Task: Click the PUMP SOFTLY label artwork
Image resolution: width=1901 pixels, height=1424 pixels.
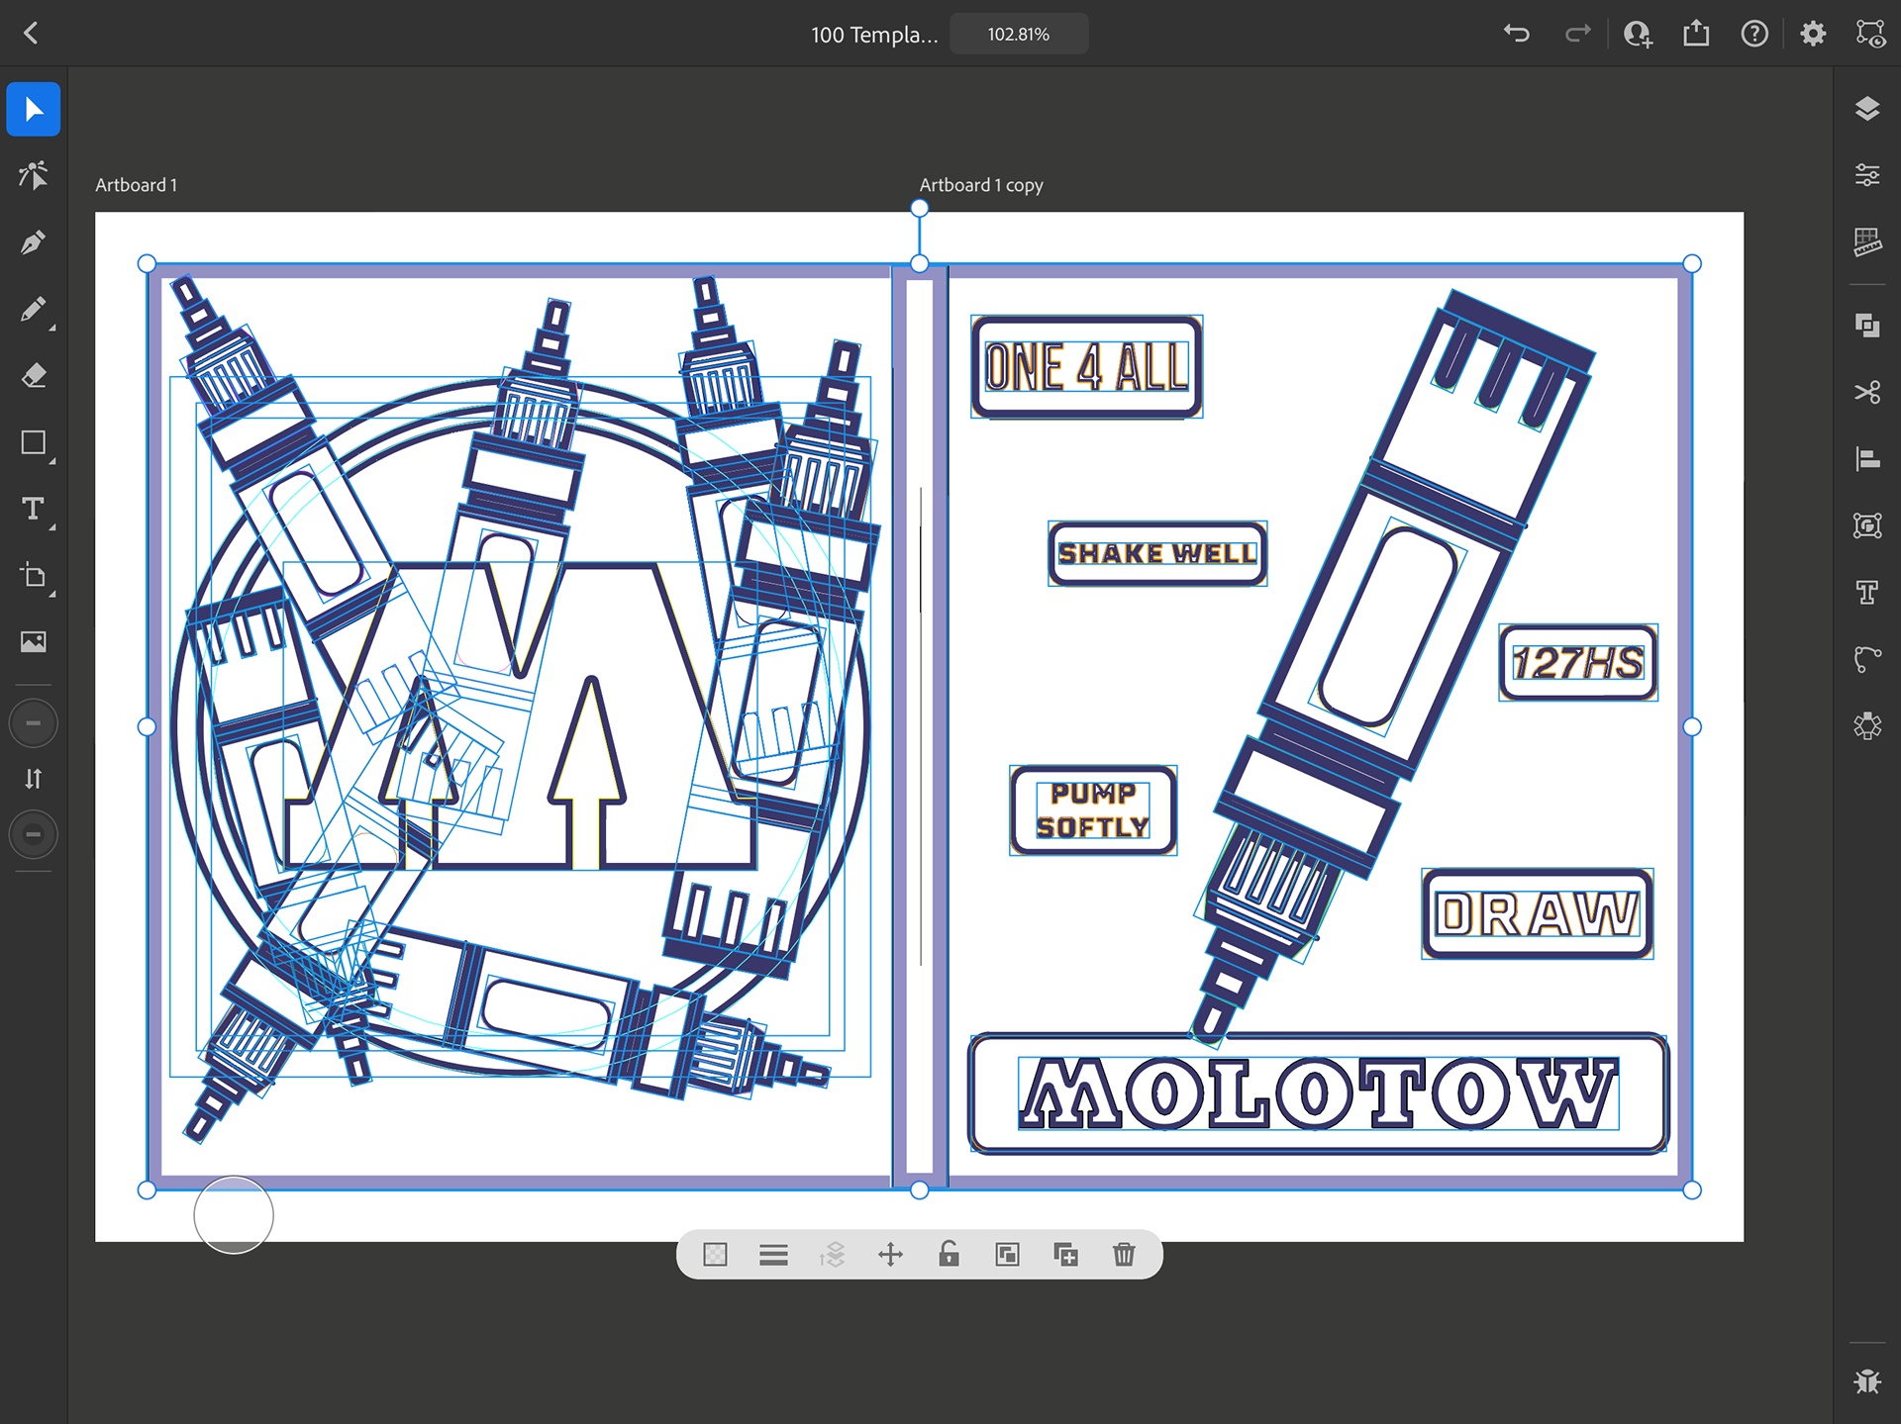Action: [x=1093, y=810]
